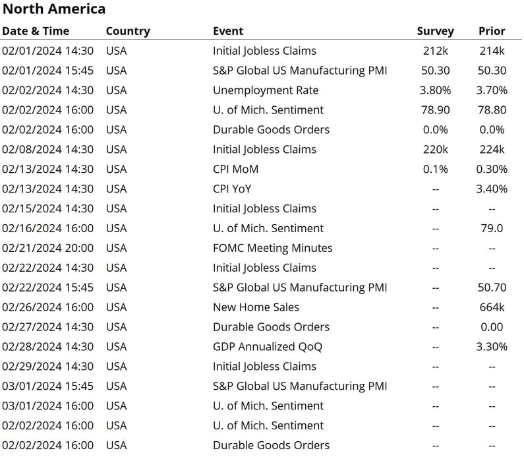Image resolution: width=524 pixels, height=459 pixels.
Task: Click the 664k prior value
Action: (492, 307)
